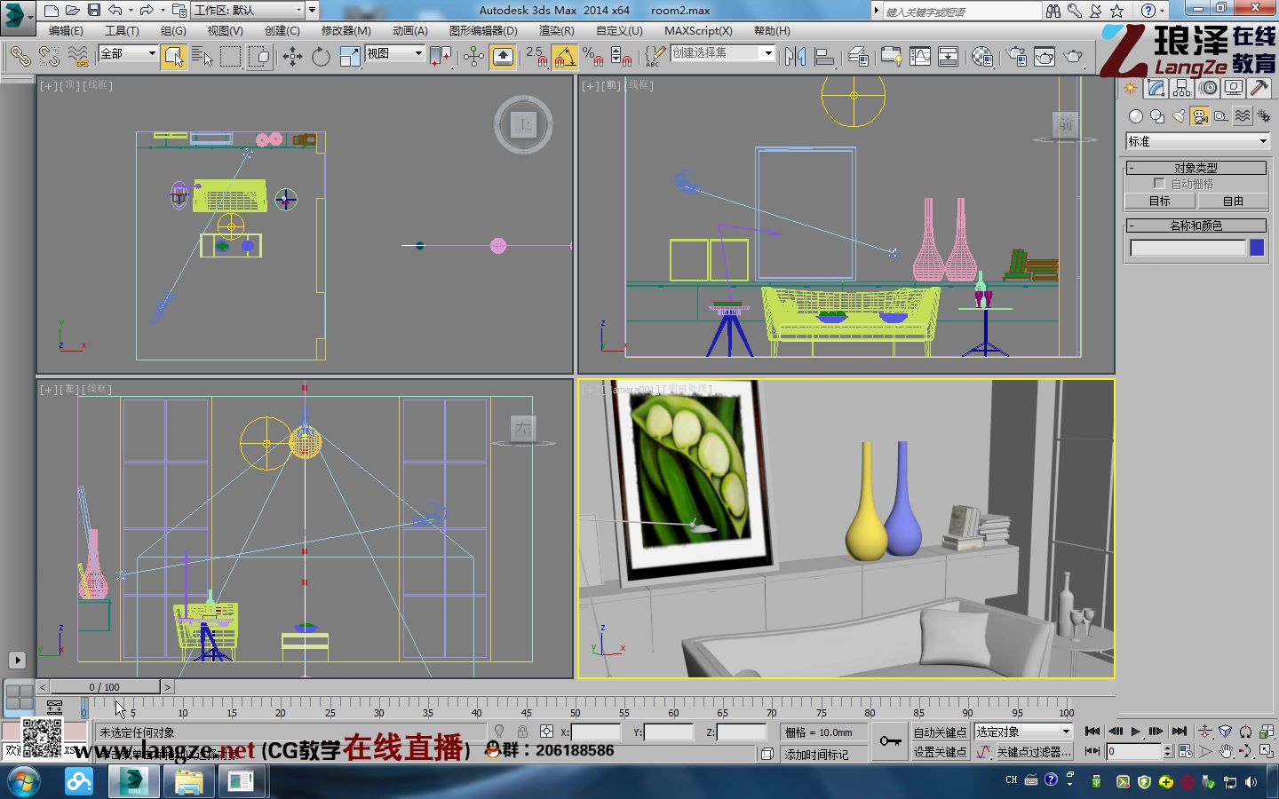Open 工具(T) menu
The height and width of the screenshot is (799, 1279).
pyautogui.click(x=122, y=30)
